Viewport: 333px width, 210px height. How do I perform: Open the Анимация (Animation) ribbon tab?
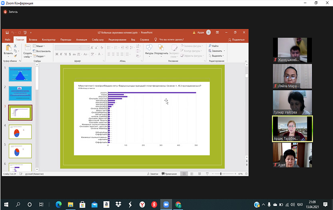click(x=82, y=40)
